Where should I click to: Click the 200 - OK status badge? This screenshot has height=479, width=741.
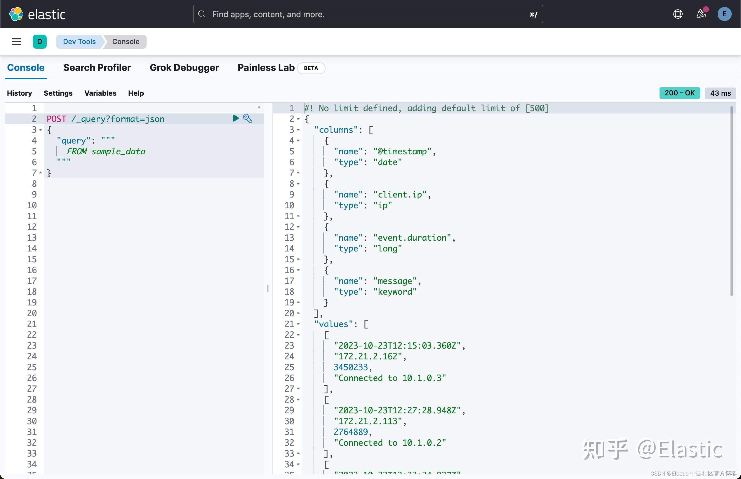tap(679, 93)
